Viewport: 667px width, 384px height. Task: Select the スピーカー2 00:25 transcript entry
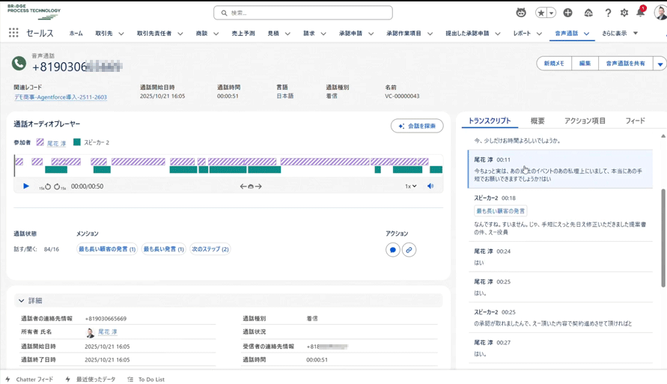(560, 317)
